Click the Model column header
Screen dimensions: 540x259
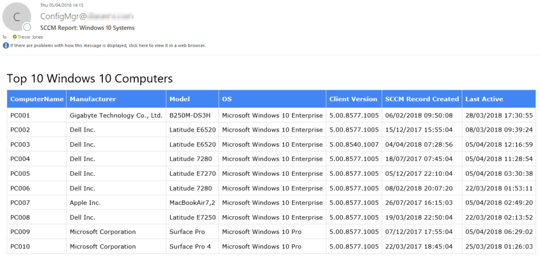pos(192,99)
